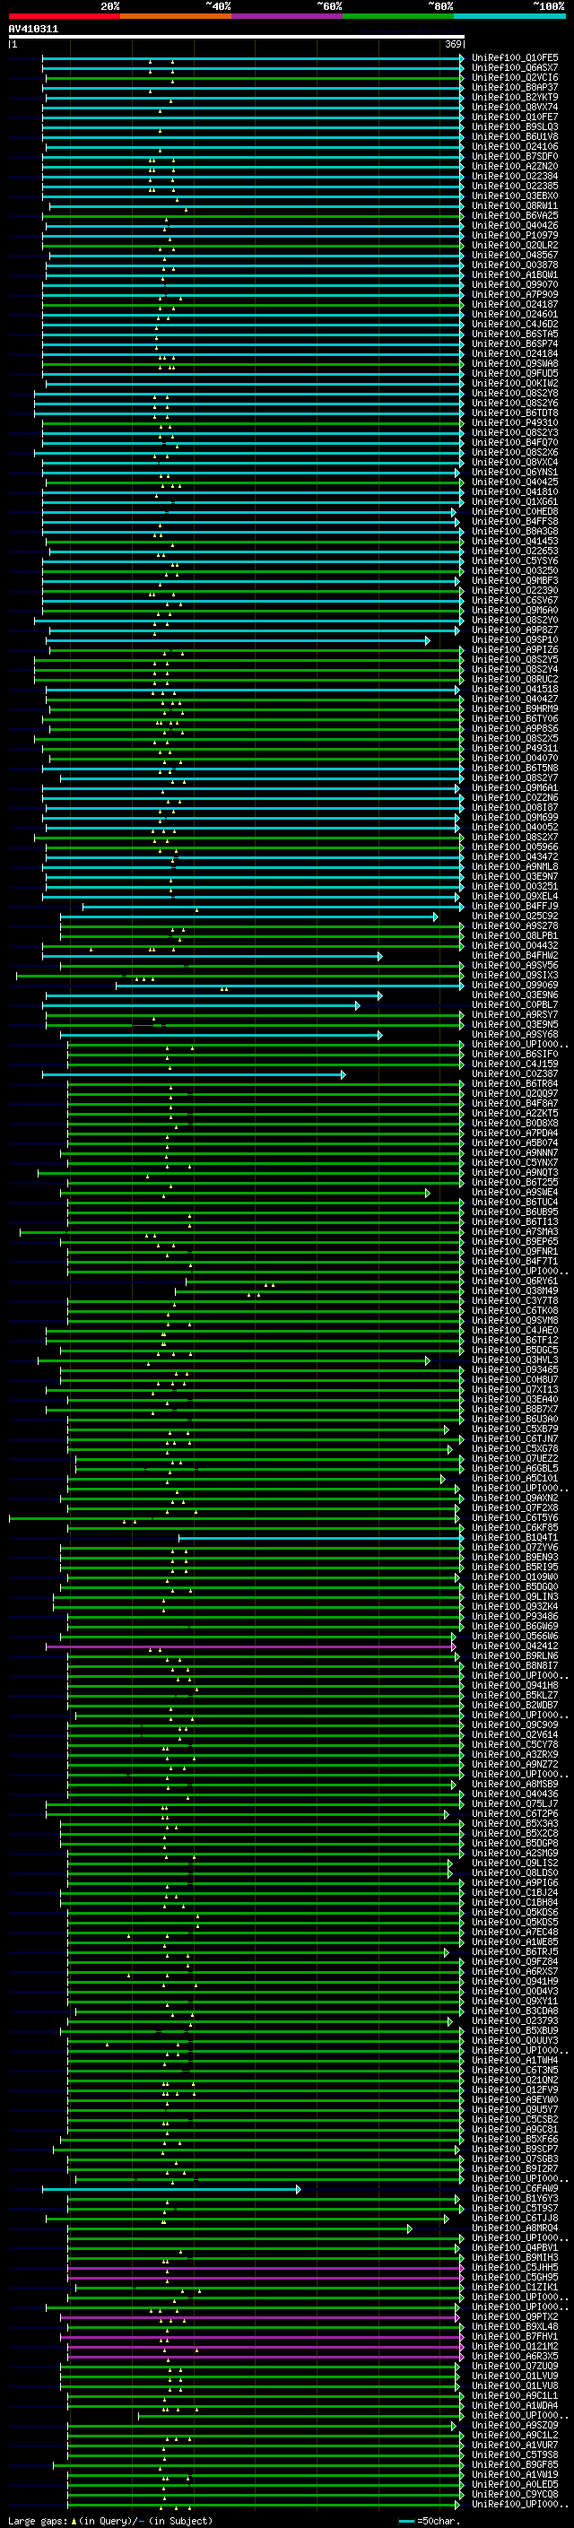The height and width of the screenshot is (2528, 574).
Task: Select UniRef100_B6STA5 label
Action: [x=515, y=334]
